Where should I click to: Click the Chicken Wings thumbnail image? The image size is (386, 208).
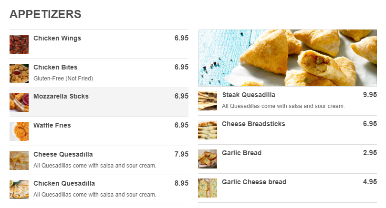pos(19,44)
